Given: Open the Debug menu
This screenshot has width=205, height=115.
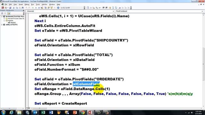Looking at the screenshot, I should click(x=27, y=4).
